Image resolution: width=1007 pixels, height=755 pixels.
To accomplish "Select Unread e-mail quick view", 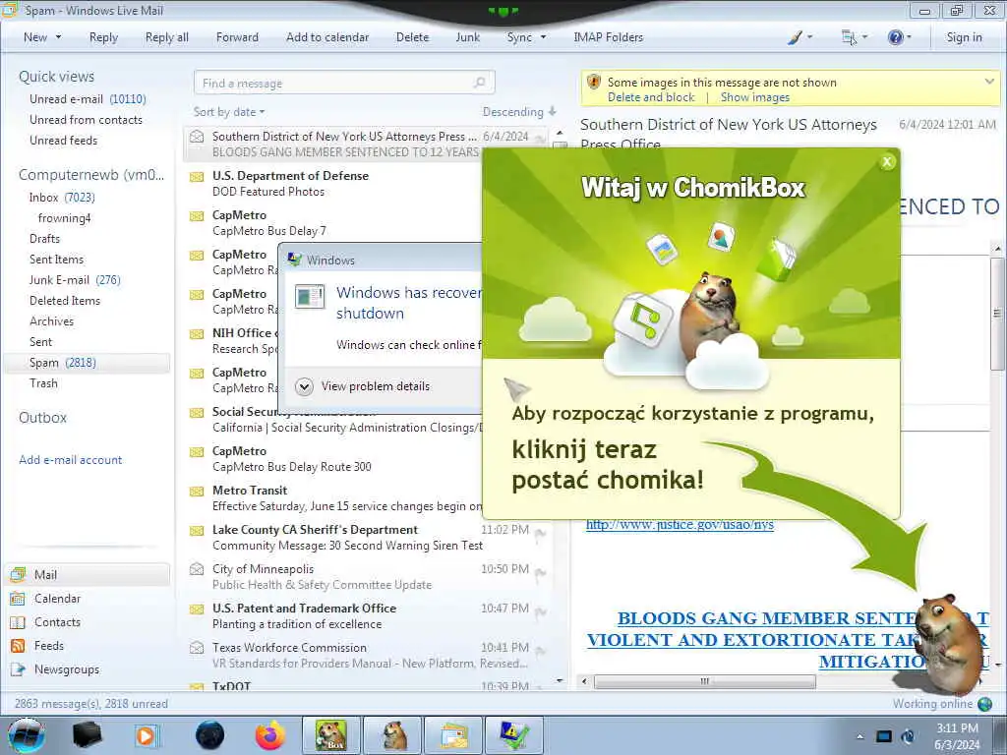I will coord(88,99).
